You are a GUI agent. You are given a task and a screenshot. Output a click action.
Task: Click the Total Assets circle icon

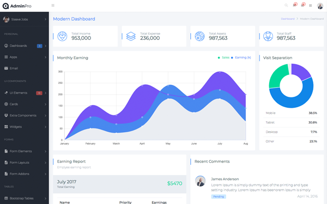pyautogui.click(x=199, y=36)
